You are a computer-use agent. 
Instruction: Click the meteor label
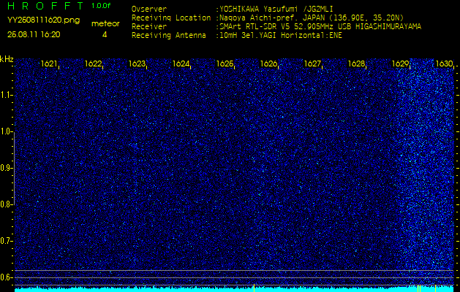(x=105, y=24)
